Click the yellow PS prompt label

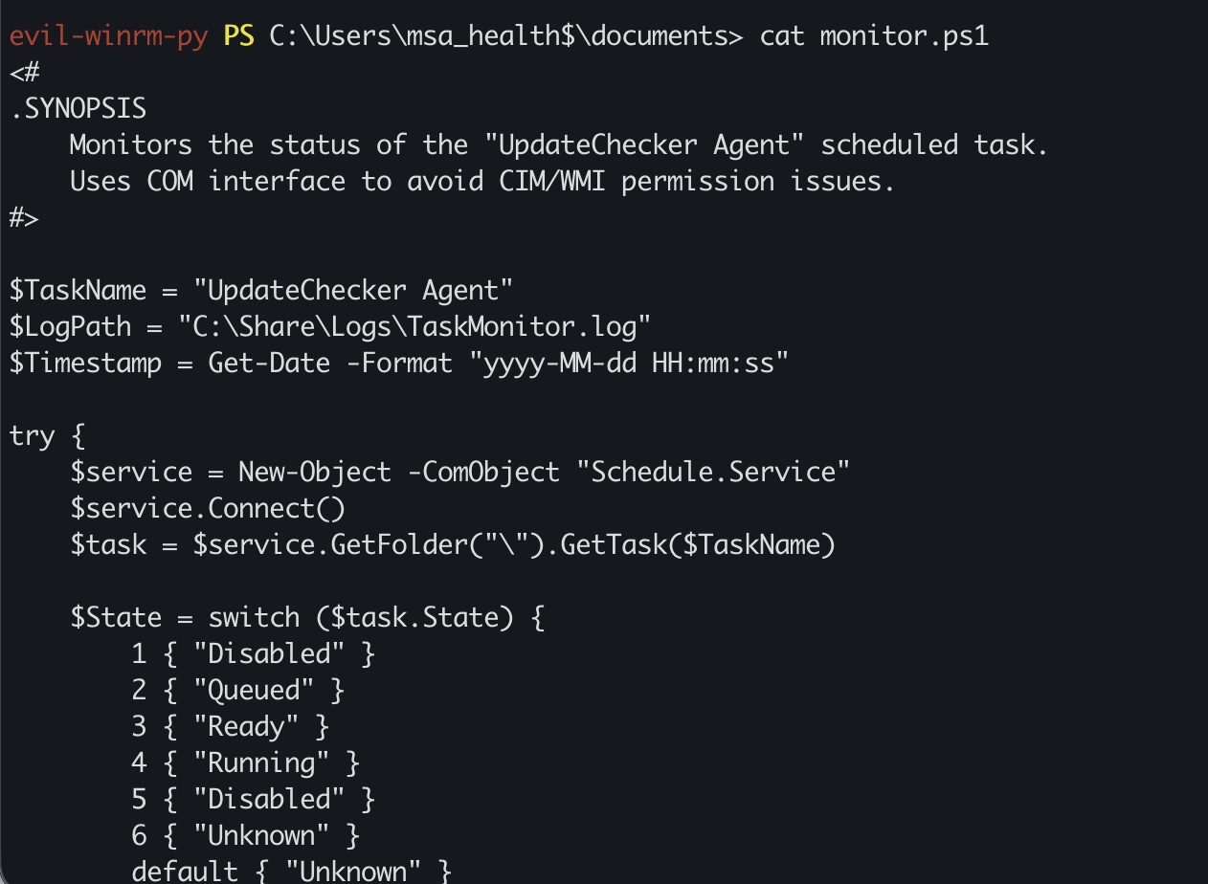point(238,36)
